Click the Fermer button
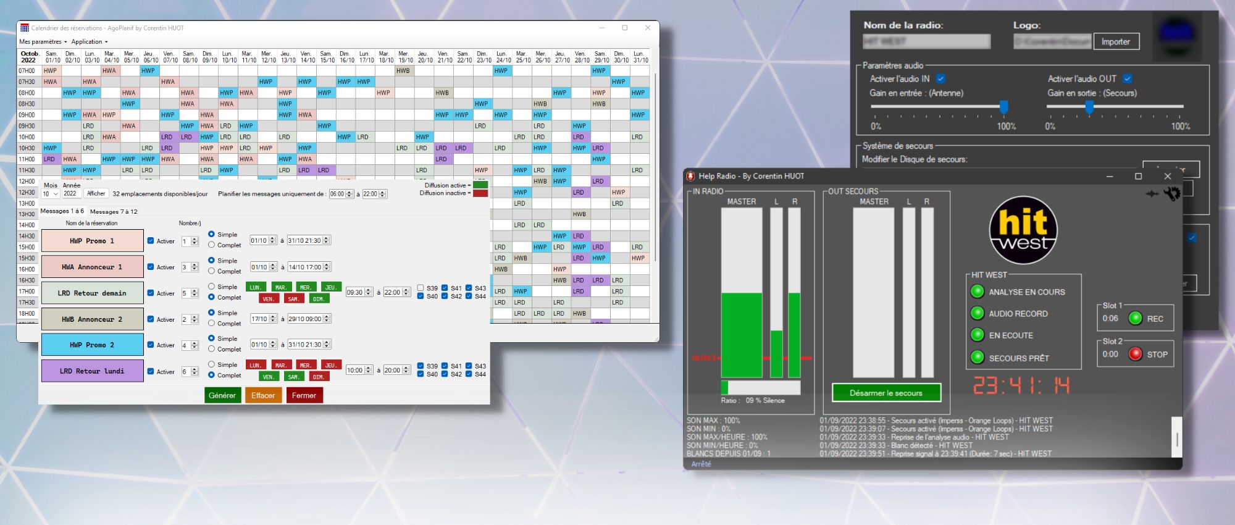1235x525 pixels. click(x=304, y=395)
